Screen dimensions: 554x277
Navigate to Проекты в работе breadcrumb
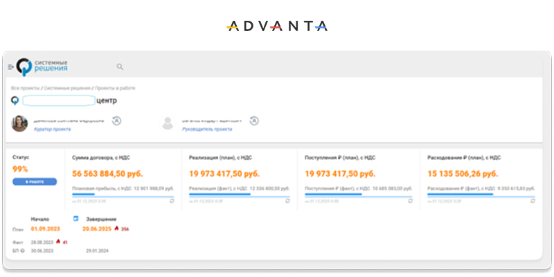(x=115, y=89)
